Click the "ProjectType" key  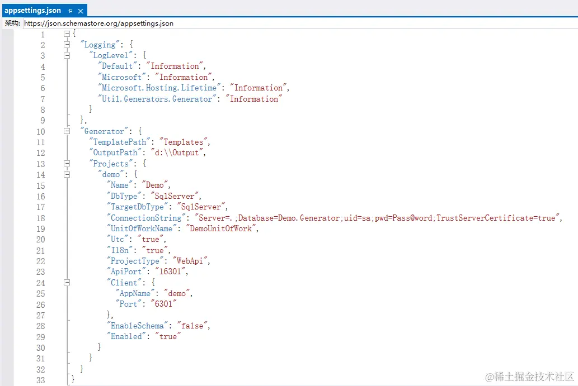[x=135, y=261]
